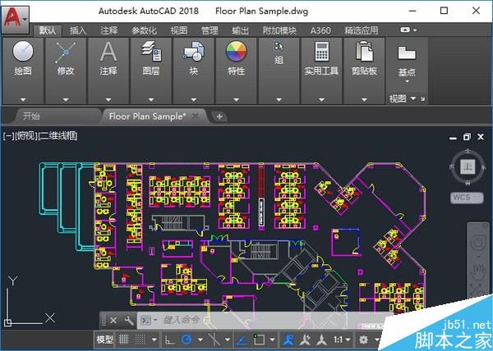Click the ViewCube 上 (Top) face

pyautogui.click(x=468, y=166)
